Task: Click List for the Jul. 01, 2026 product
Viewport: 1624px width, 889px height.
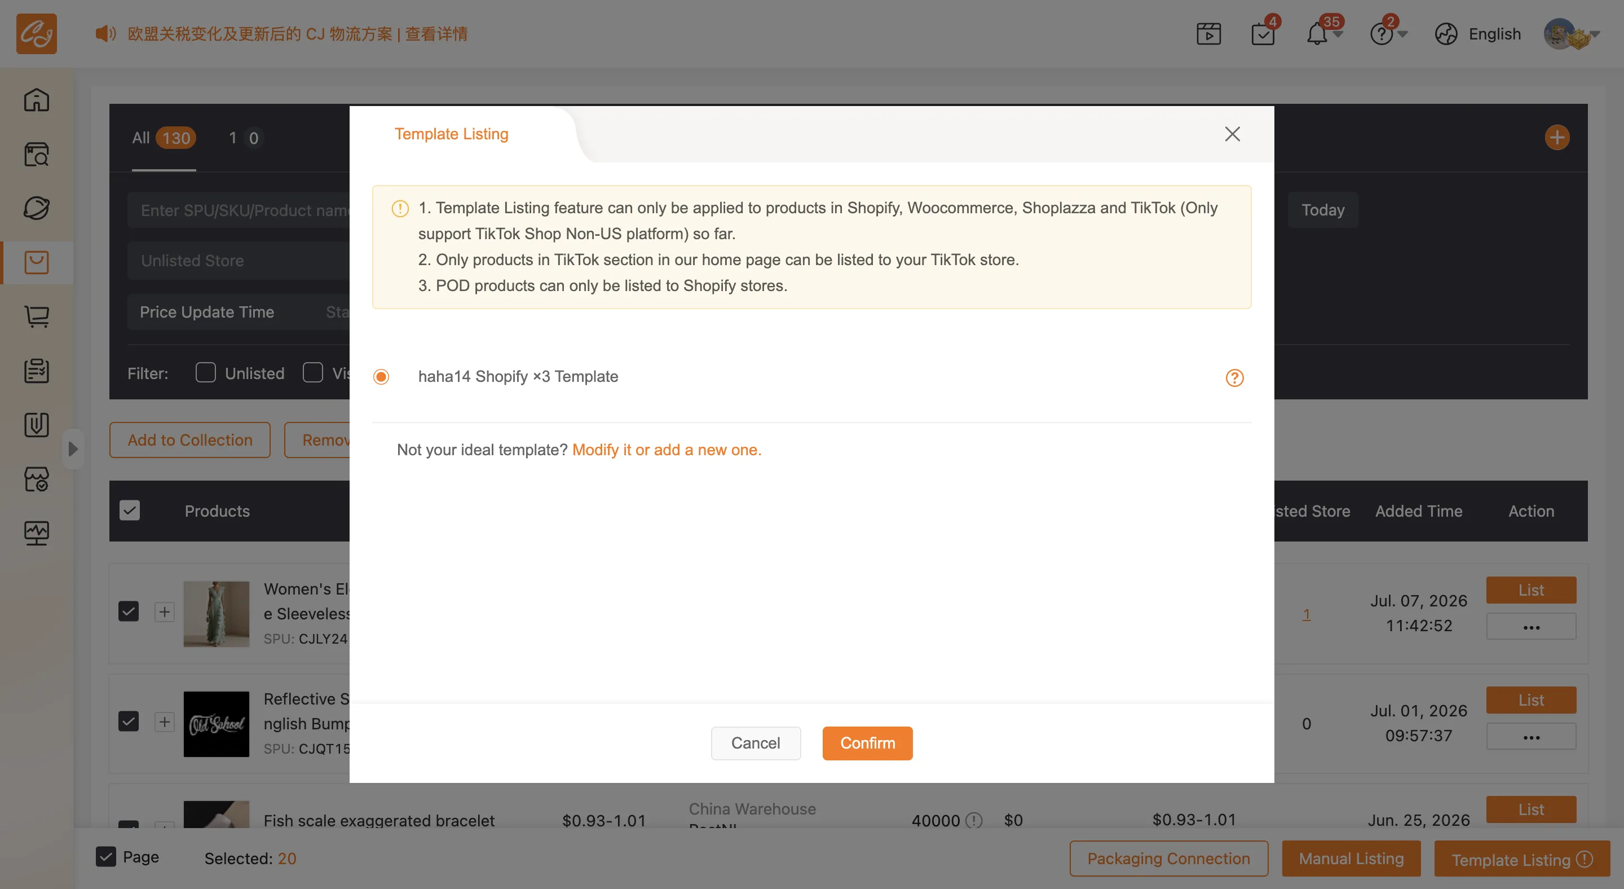Action: pyautogui.click(x=1531, y=700)
